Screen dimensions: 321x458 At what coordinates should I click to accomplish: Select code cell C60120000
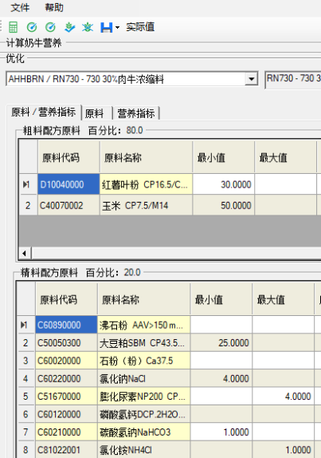[66, 414]
